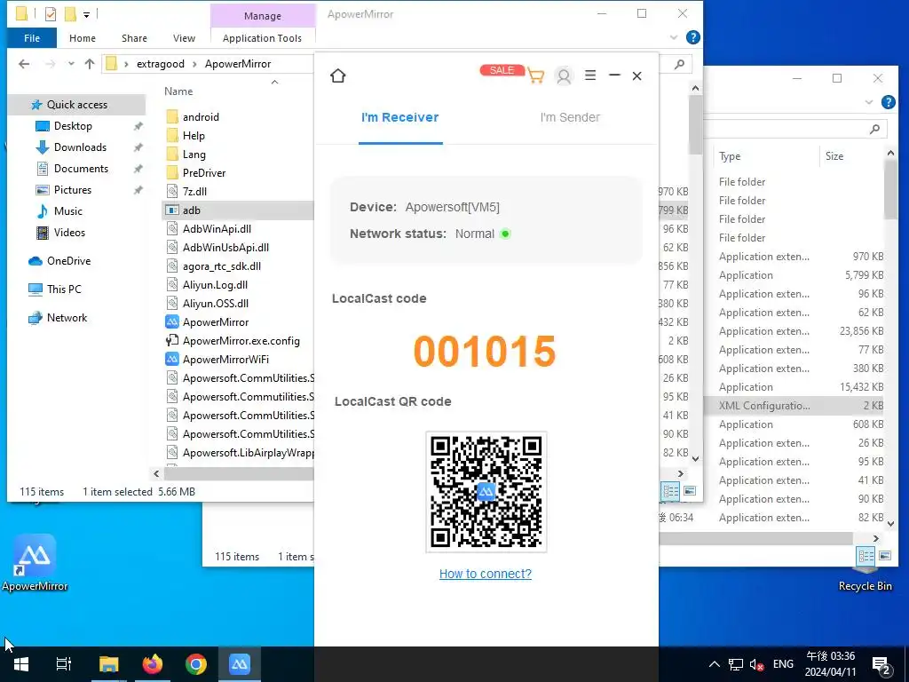Image resolution: width=909 pixels, height=682 pixels.
Task: Open Music in the navigation pane
Action: coord(67,211)
